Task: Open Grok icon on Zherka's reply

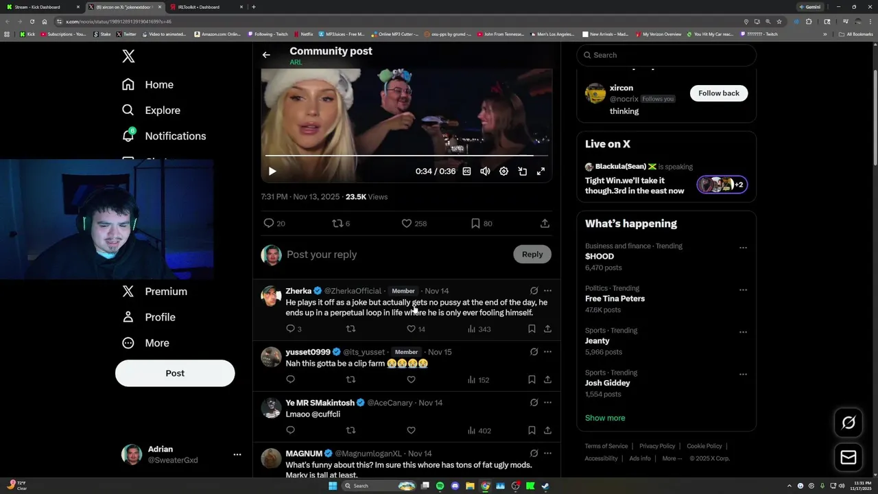Action: [x=534, y=291]
